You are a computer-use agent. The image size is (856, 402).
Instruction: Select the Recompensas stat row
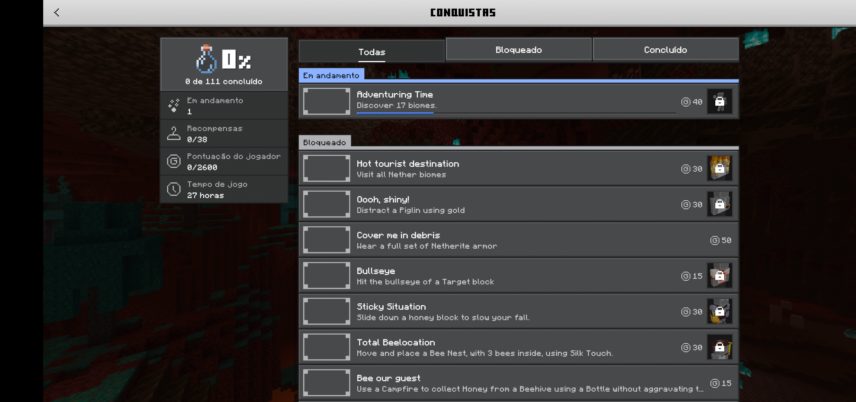click(x=224, y=134)
